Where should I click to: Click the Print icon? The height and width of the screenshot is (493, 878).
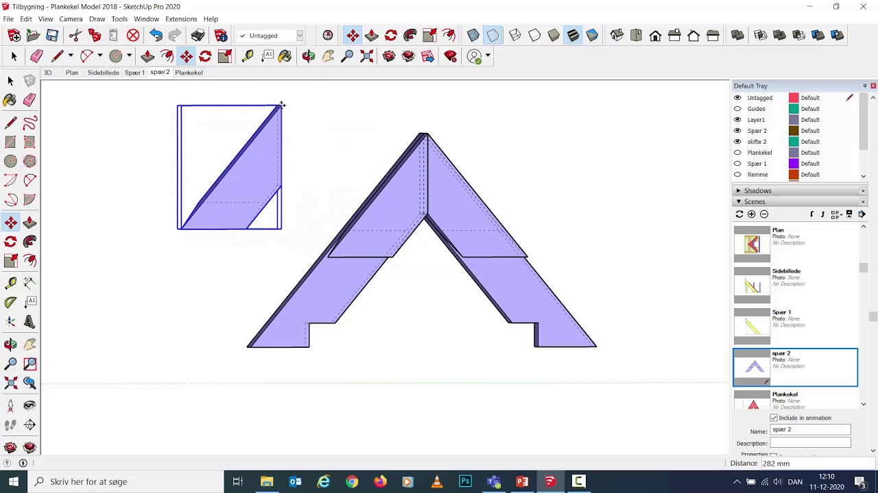[x=198, y=36]
